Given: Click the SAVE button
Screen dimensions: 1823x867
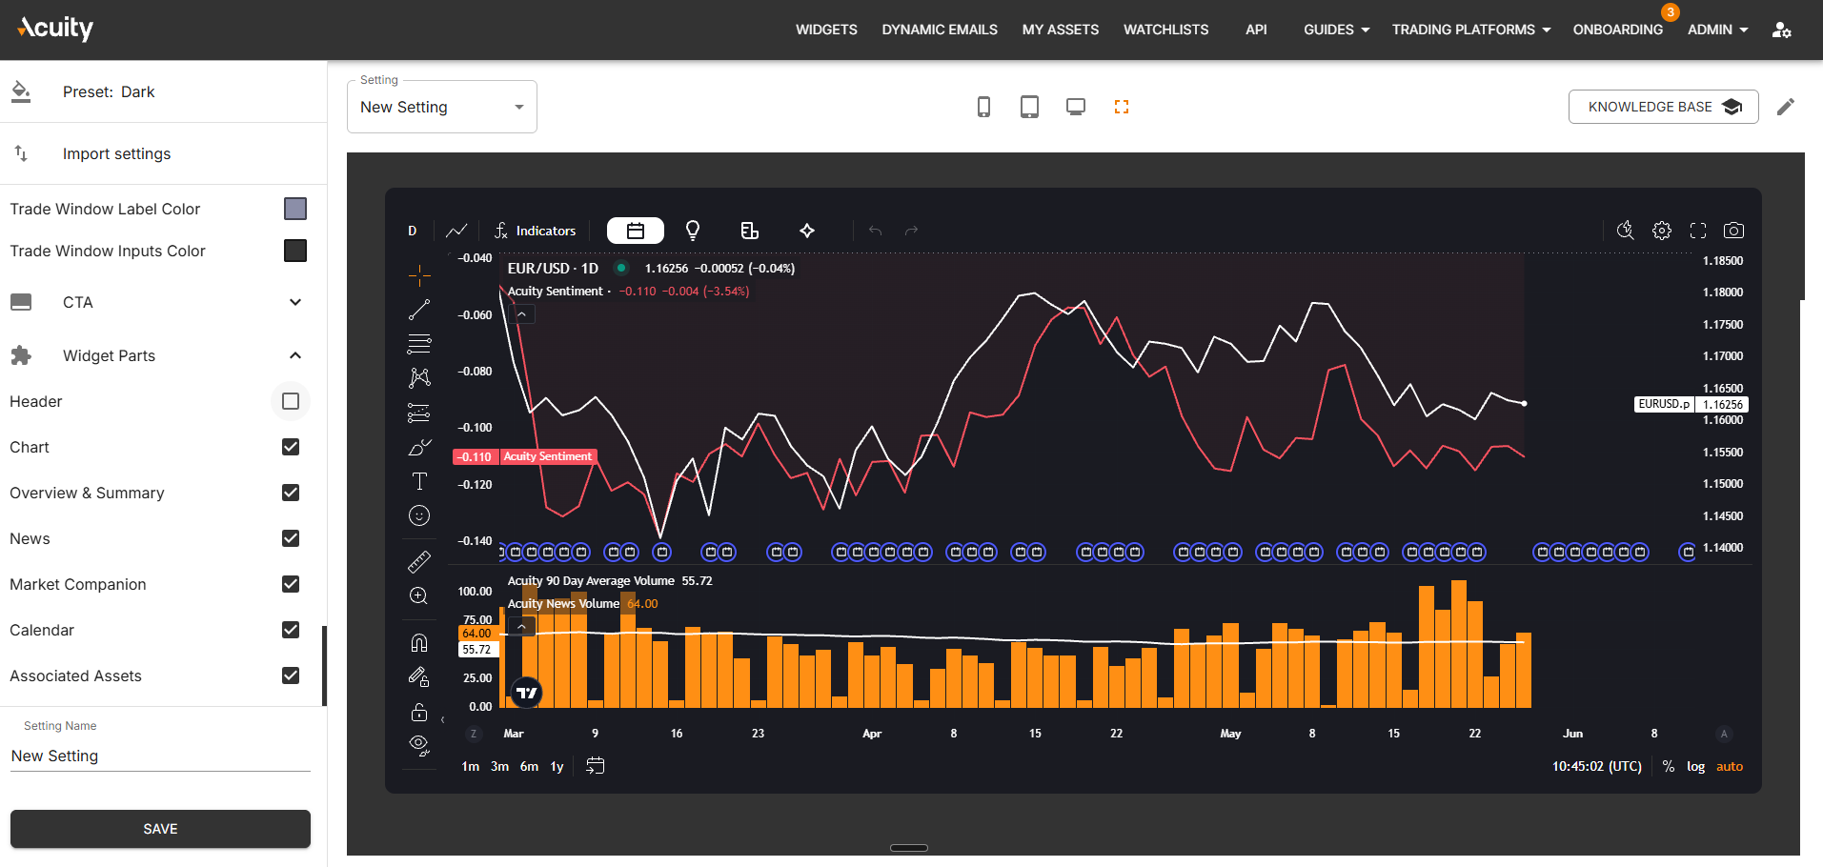Looking at the screenshot, I should pos(160,829).
